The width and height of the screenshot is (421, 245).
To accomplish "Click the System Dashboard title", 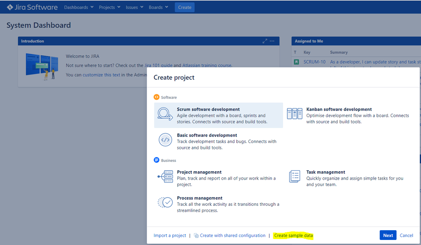I will point(39,25).
